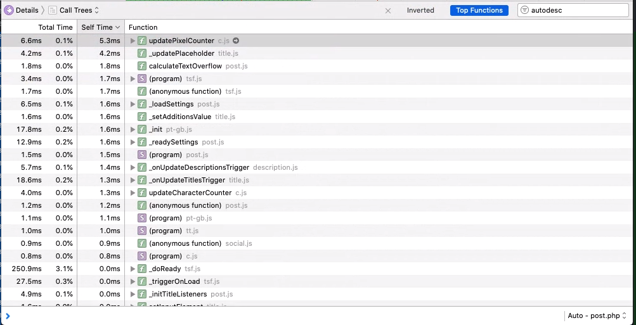The image size is (636, 325).
Task: Click function icon of _onUpdateDescriptionsTrigger
Action: (141, 167)
